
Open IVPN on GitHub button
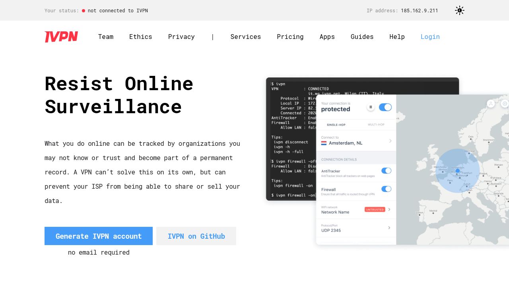(196, 236)
